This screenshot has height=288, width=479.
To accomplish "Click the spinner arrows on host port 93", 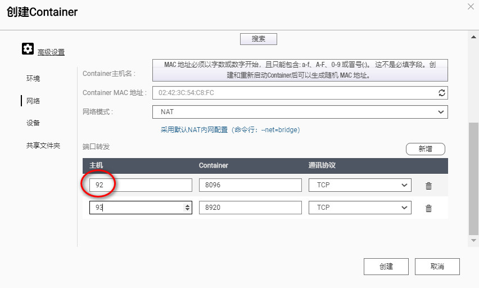I will point(187,208).
